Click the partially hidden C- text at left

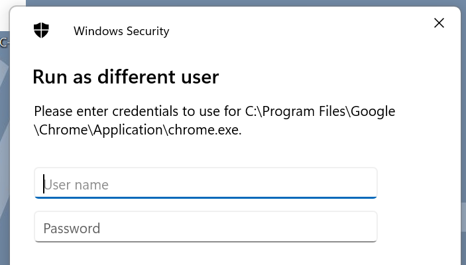4,42
